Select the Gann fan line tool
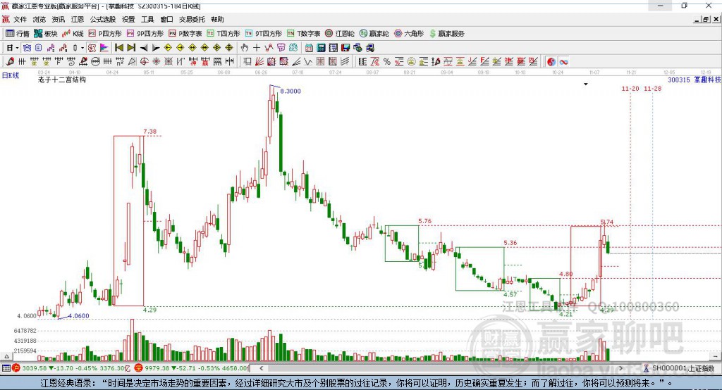The height and width of the screenshot is (390, 722). tap(259, 62)
